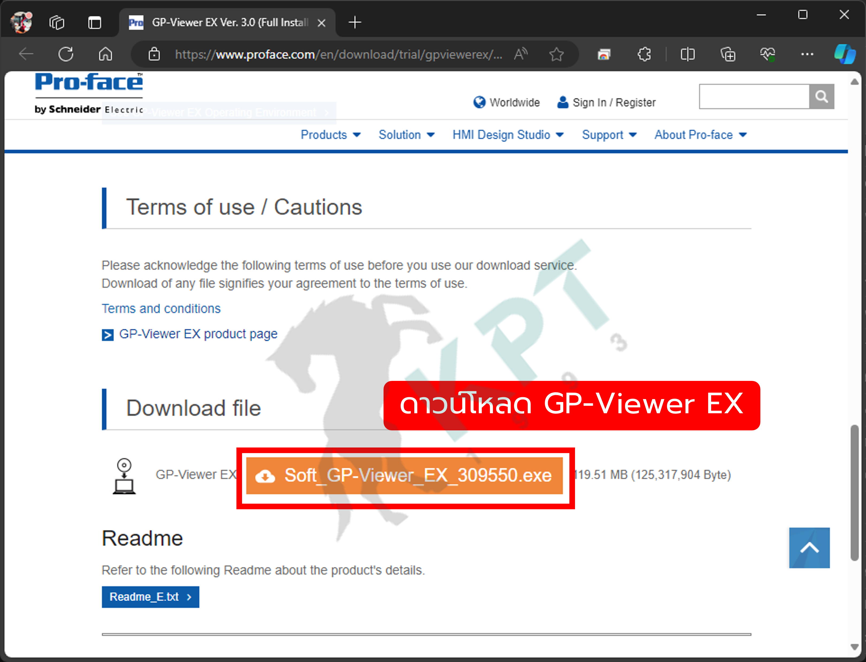Click the back-to-top arrow button
866x662 pixels.
pyautogui.click(x=809, y=548)
